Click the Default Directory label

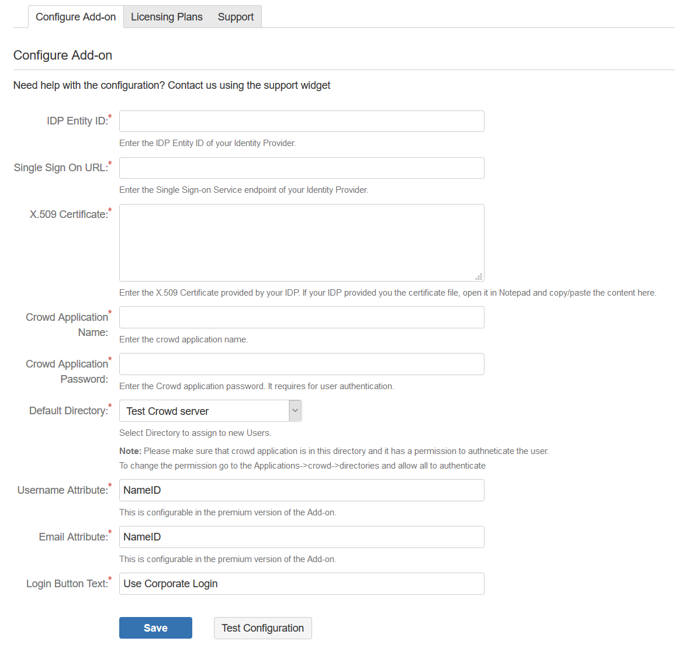69,411
